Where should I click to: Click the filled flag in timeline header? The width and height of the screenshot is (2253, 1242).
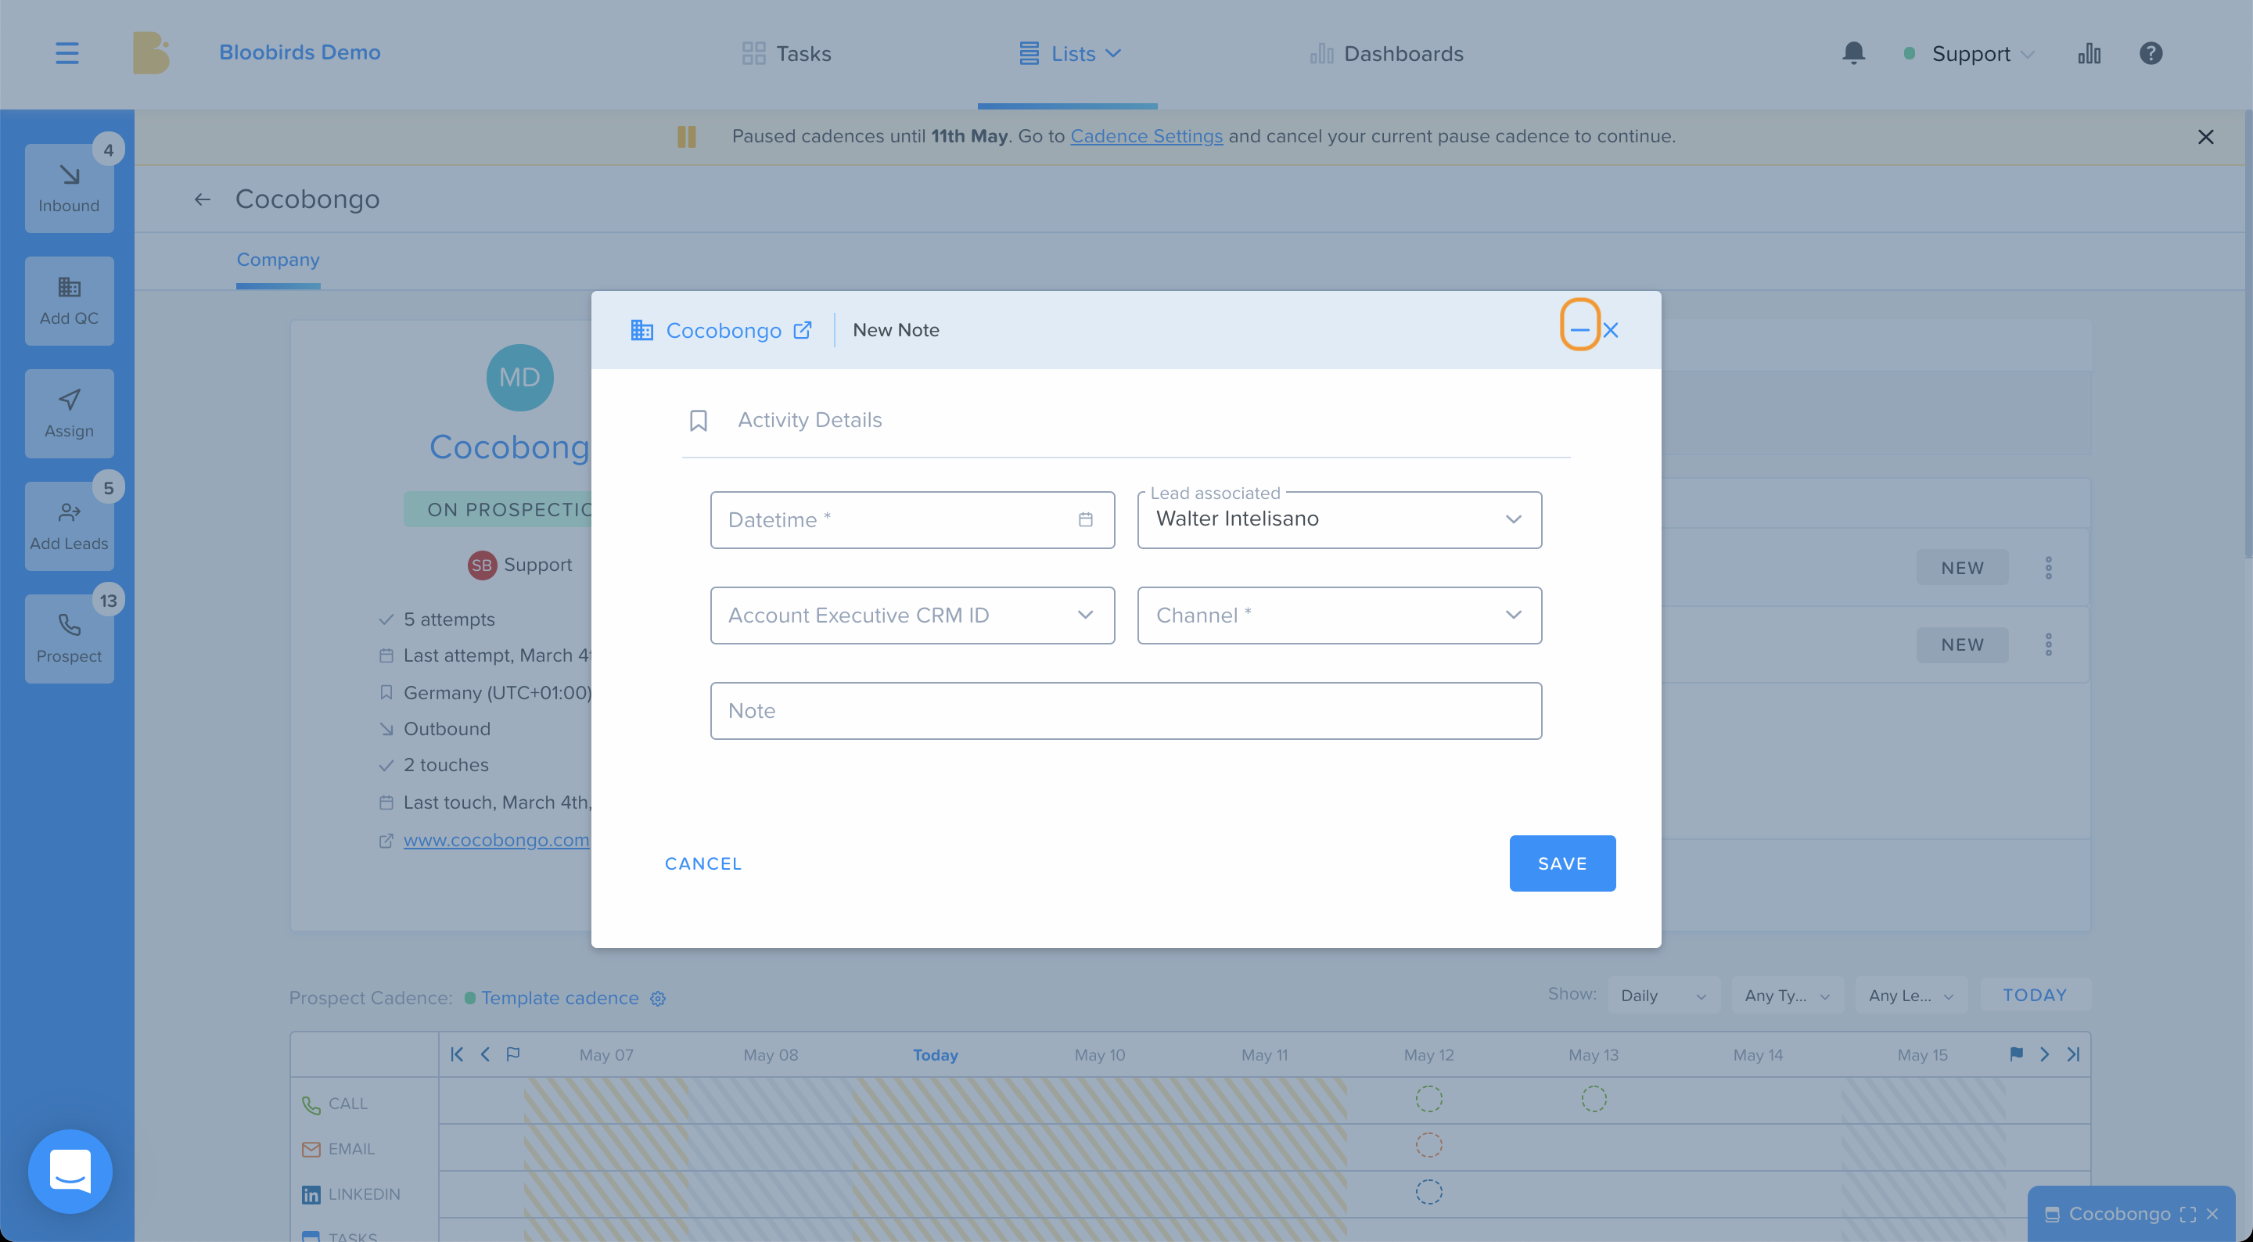point(2017,1054)
